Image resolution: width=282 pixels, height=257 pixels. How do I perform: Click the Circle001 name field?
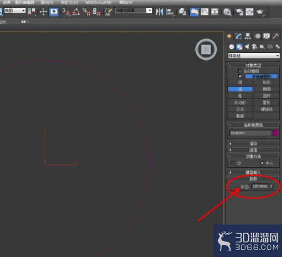[250, 133]
